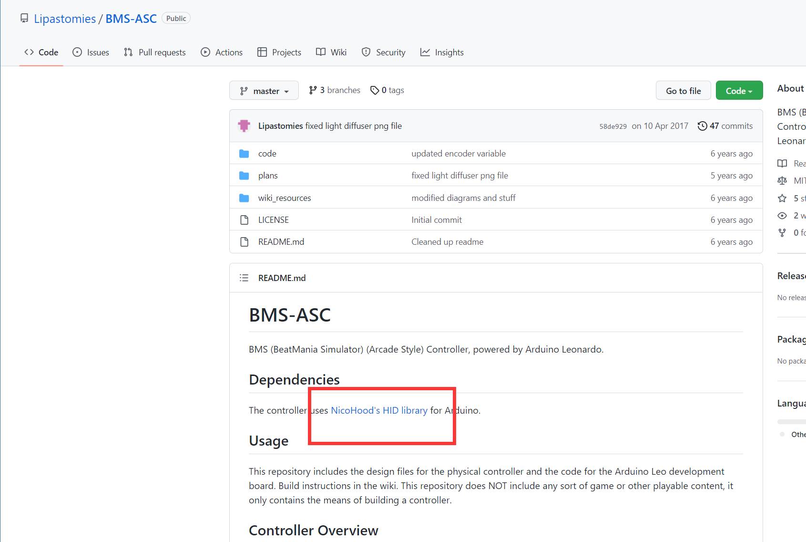View the Security tab
The image size is (806, 542).
[x=384, y=52]
